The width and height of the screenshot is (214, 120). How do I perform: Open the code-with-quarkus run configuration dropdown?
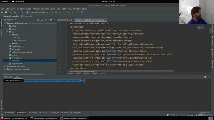[37, 12]
